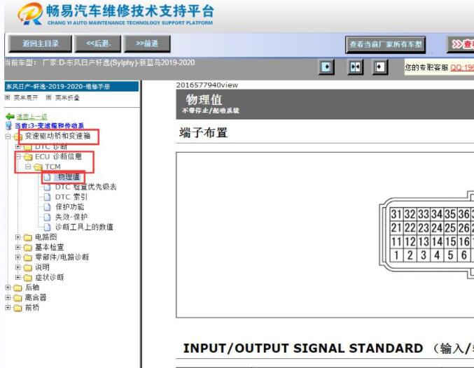The width and height of the screenshot is (474, 368).
Task: Click the 零部件/电路诊断 folder icon
Action: click(28, 257)
